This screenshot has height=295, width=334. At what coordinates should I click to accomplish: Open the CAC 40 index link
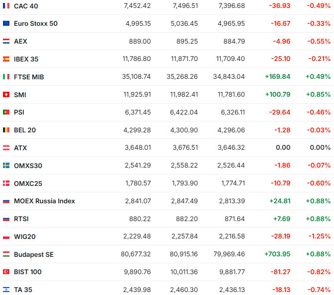26,6
